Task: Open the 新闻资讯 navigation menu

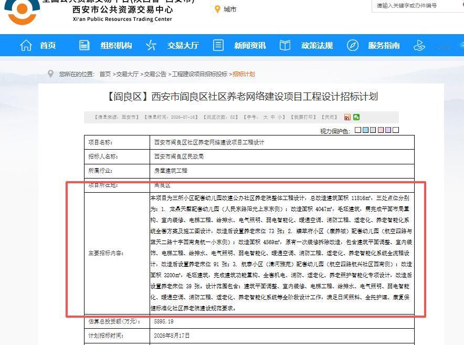Action: click(250, 46)
